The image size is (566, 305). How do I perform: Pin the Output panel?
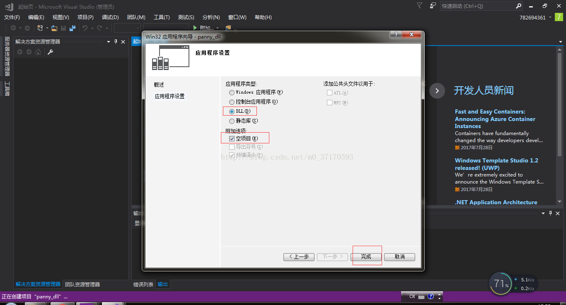coord(550,213)
